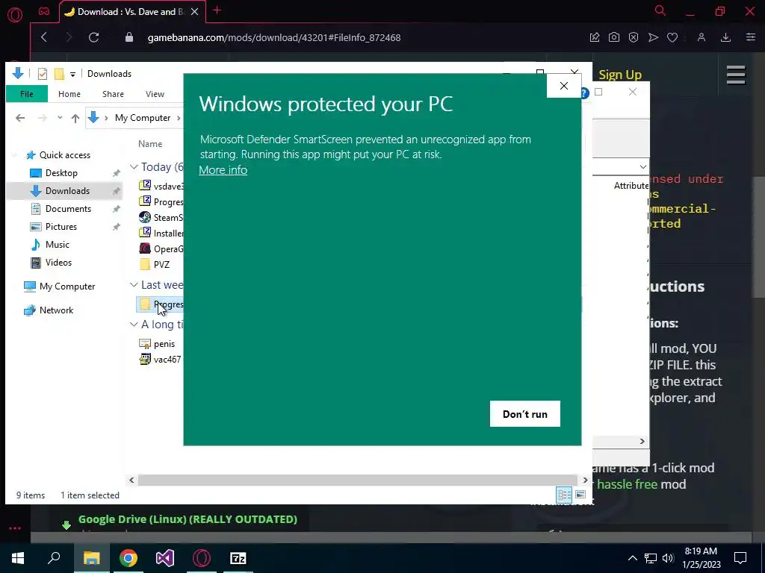Image resolution: width=765 pixels, height=573 pixels.
Task: Click the Explorer back arrow
Action: coord(20,118)
